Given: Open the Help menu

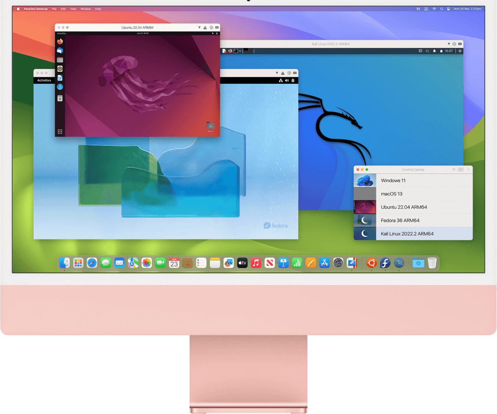Looking at the screenshot, I should pyautogui.click(x=98, y=9).
